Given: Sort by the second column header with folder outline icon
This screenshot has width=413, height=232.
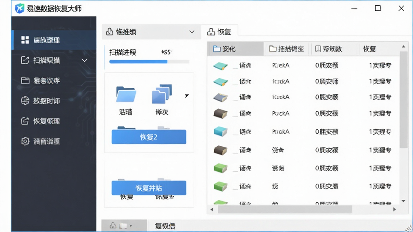Looking at the screenshot, I should point(287,49).
